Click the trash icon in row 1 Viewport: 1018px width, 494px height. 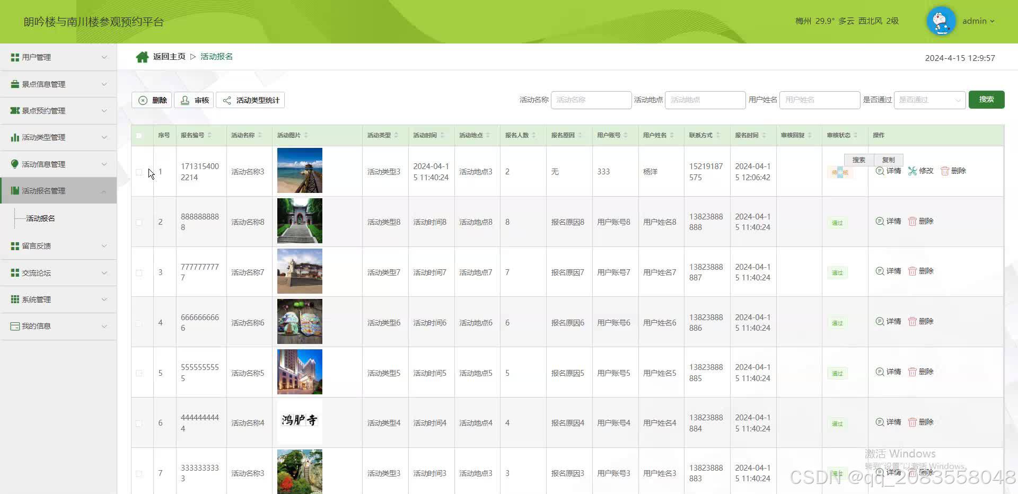[945, 171]
